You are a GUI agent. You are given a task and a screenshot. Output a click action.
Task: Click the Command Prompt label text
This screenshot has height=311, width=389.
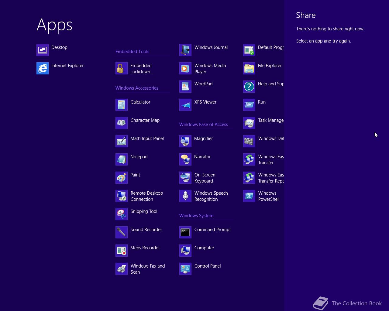click(x=212, y=230)
